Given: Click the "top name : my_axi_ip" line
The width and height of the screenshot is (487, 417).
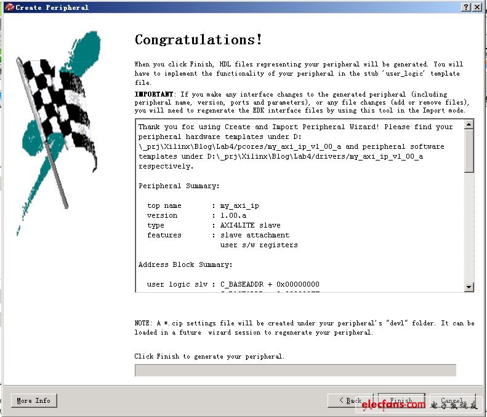Looking at the screenshot, I should click(x=203, y=205).
